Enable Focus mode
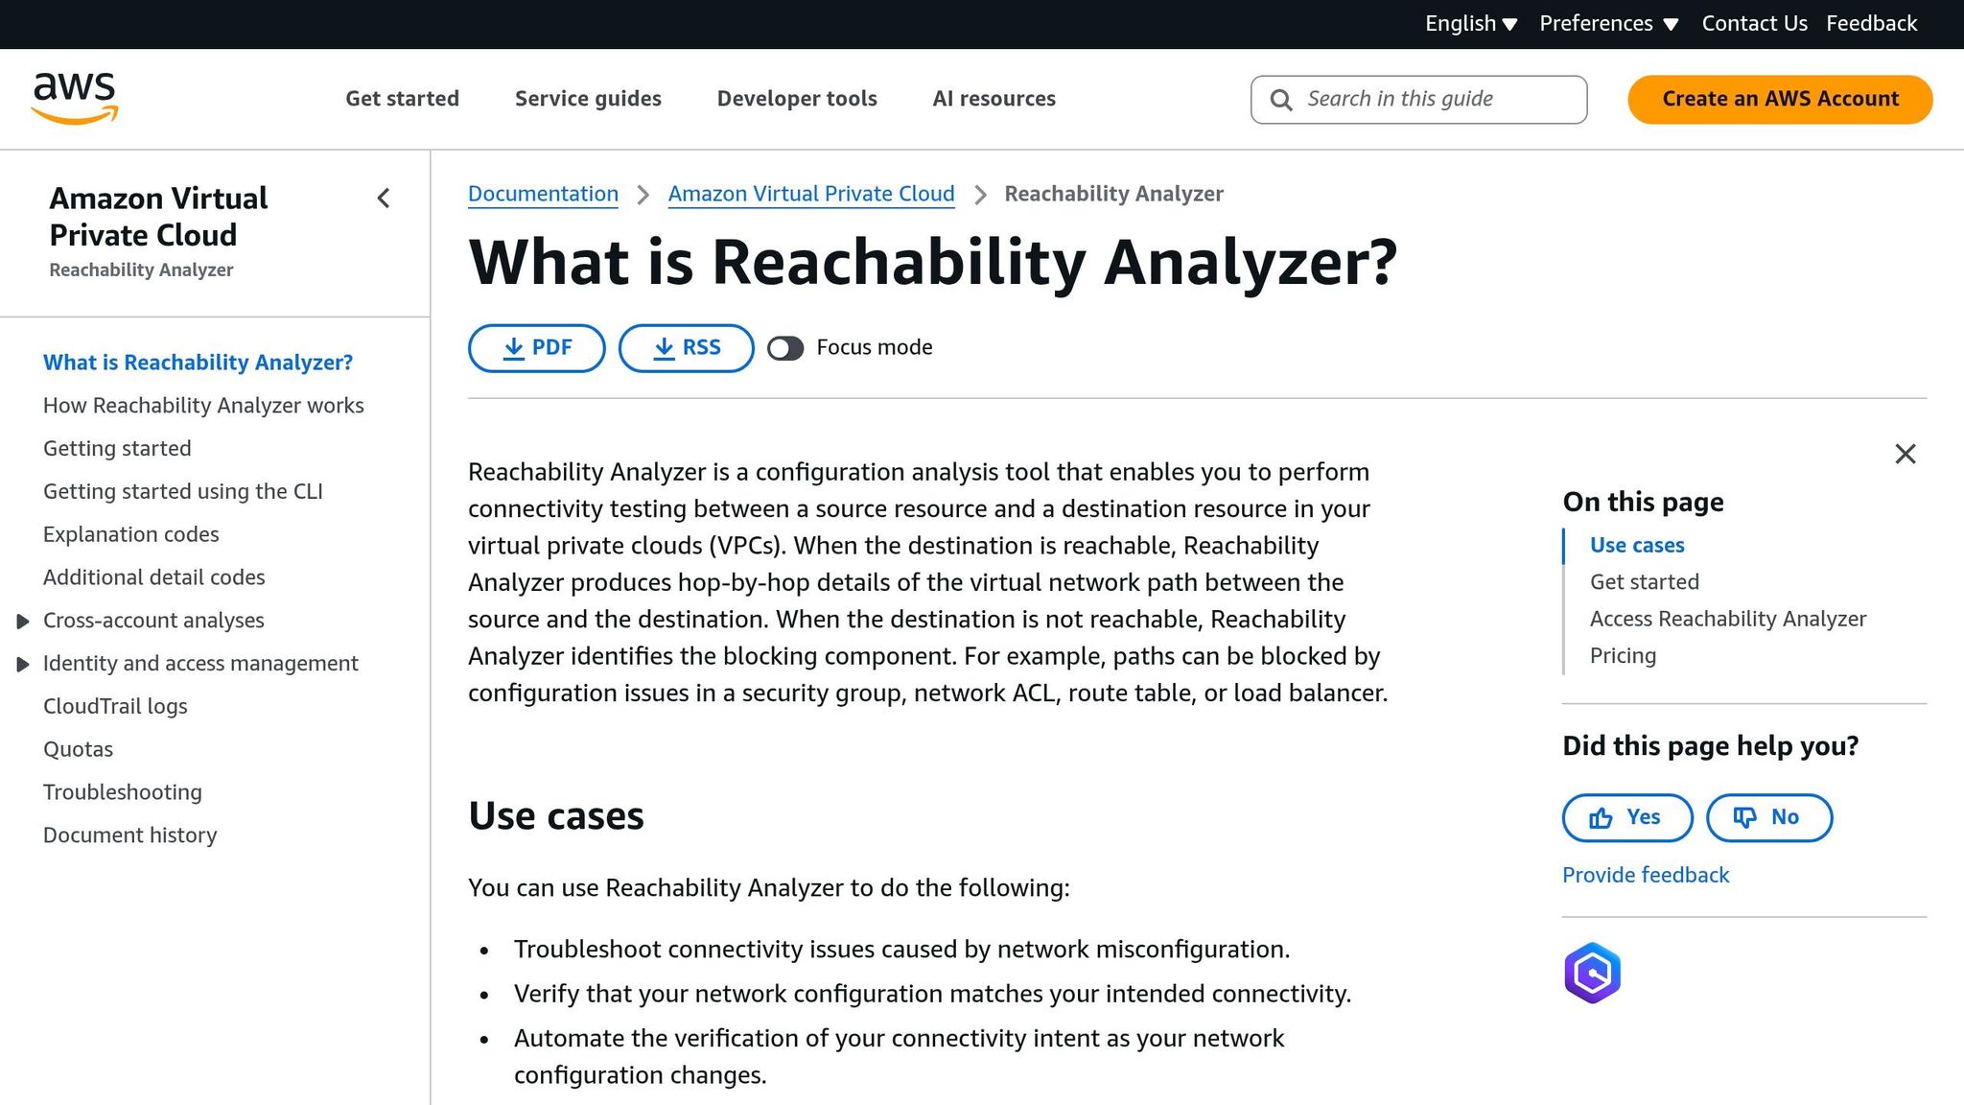 click(x=785, y=348)
